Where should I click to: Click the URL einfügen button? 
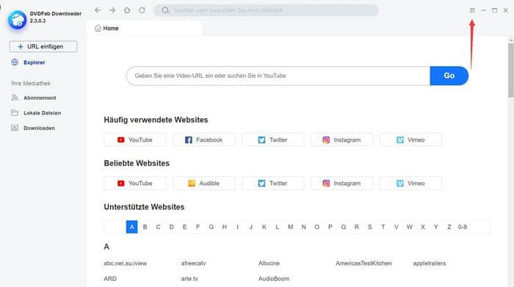click(x=43, y=46)
